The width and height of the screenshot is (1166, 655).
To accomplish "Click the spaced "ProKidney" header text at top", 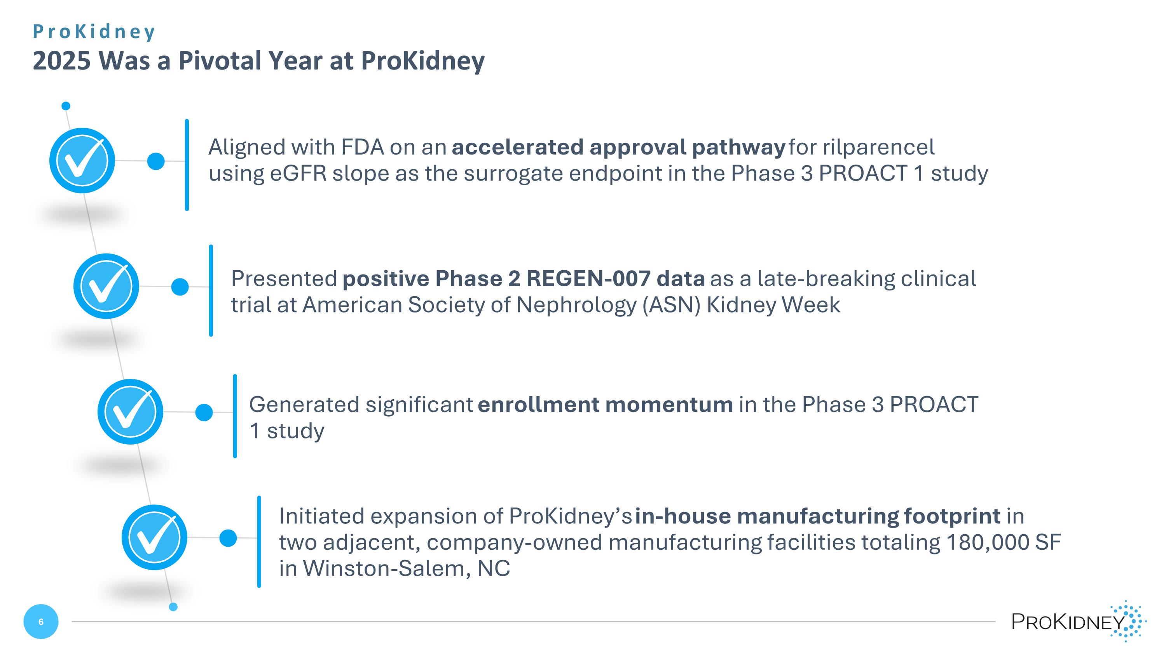I will 94,31.
